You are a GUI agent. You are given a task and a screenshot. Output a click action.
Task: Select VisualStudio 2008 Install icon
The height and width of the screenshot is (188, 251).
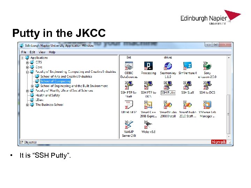tap(168, 105)
